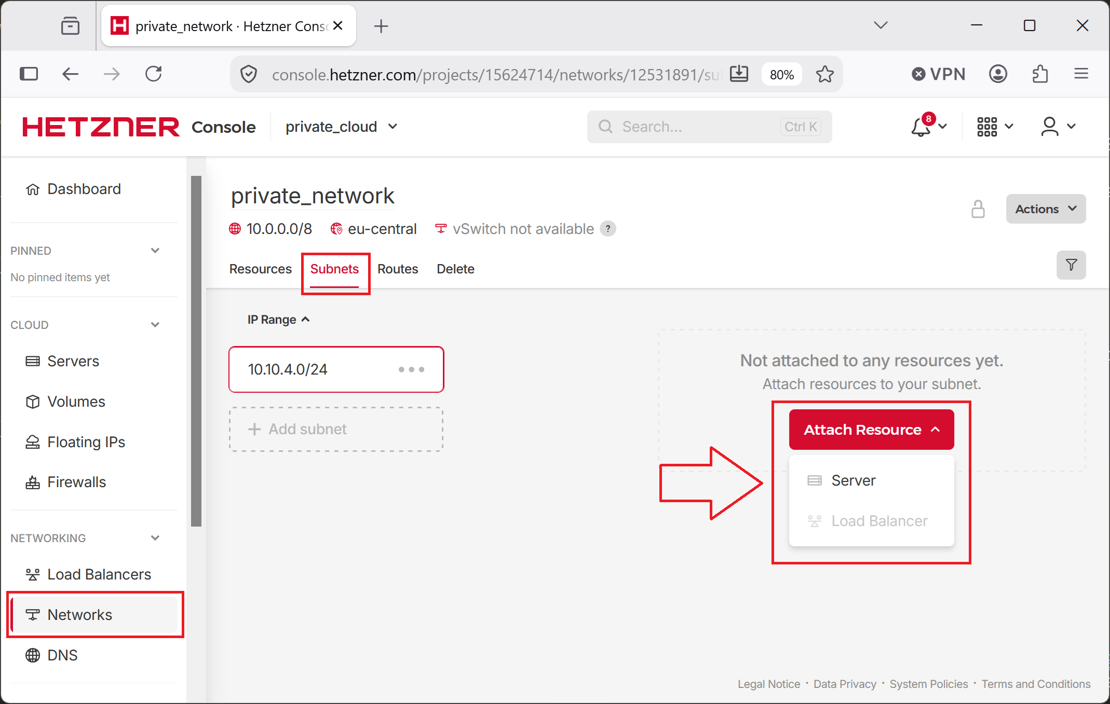Collapse the CLOUD sidebar section
This screenshot has width=1110, height=704.
[x=155, y=325]
